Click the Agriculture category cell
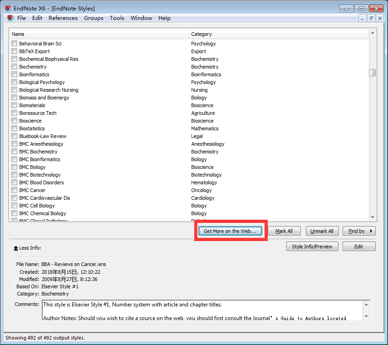The image size is (388, 345). [203, 113]
